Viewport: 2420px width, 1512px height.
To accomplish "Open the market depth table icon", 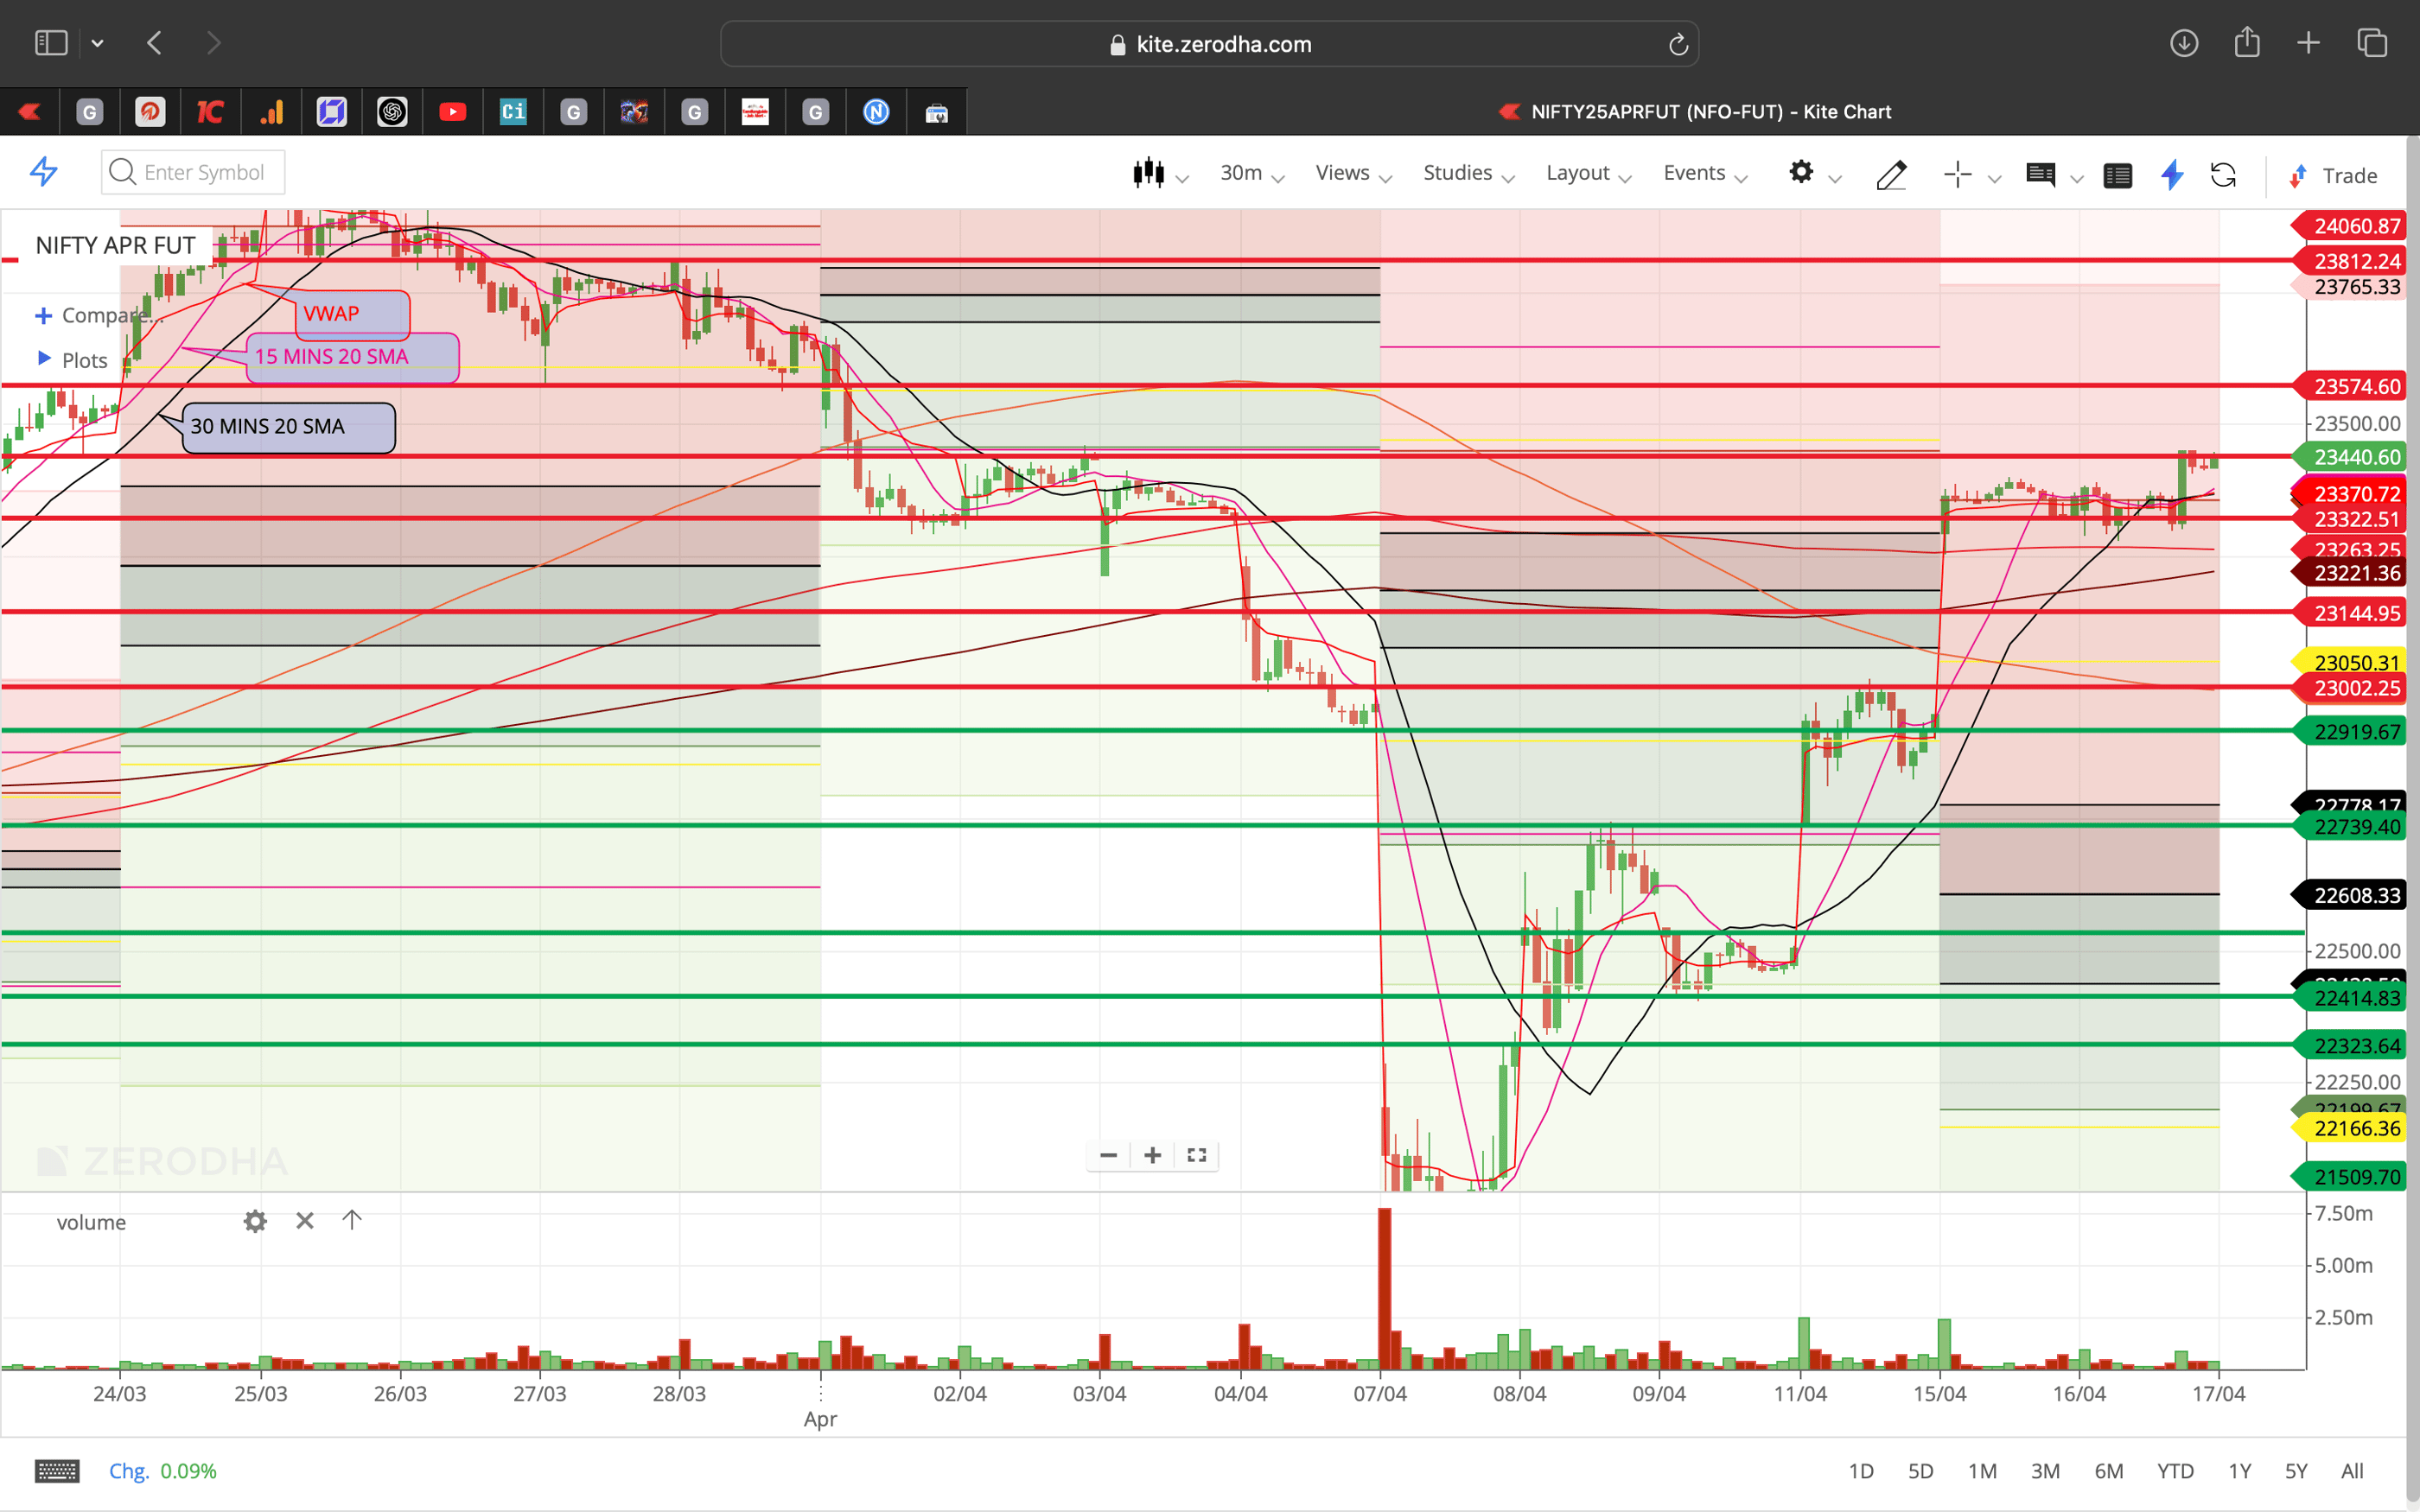I will (x=2118, y=175).
